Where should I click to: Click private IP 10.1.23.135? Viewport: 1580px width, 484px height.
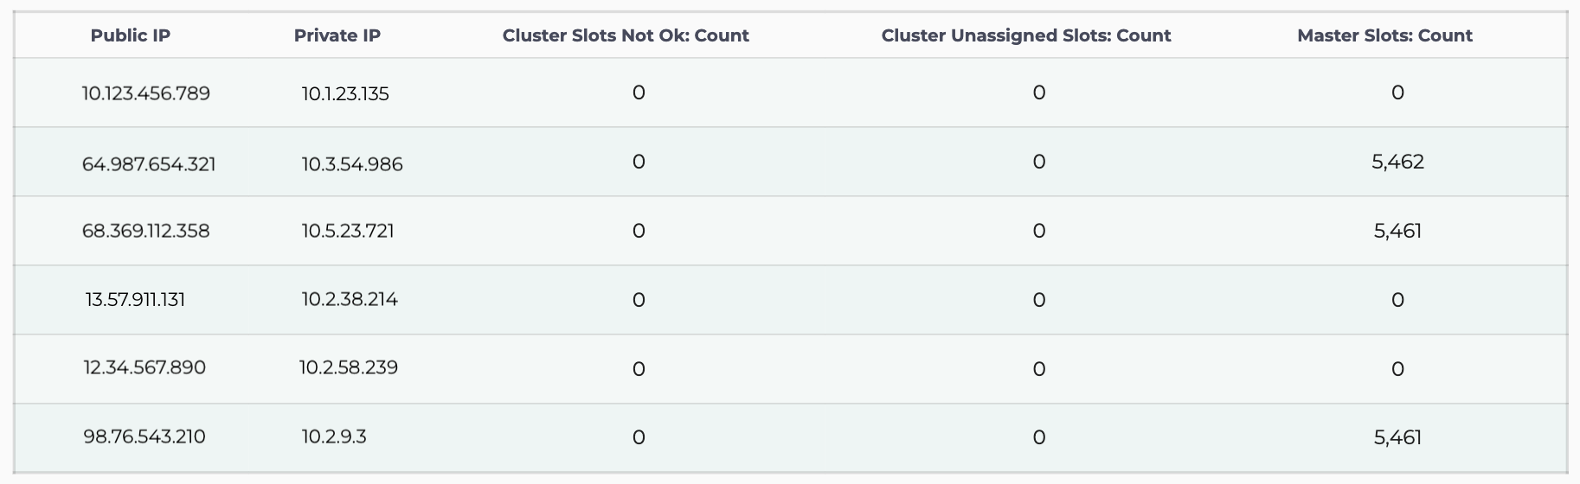(345, 93)
